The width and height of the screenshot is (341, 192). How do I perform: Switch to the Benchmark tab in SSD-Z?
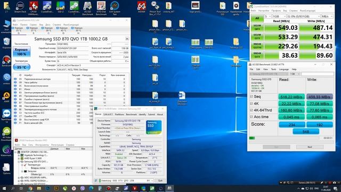(x=131, y=114)
